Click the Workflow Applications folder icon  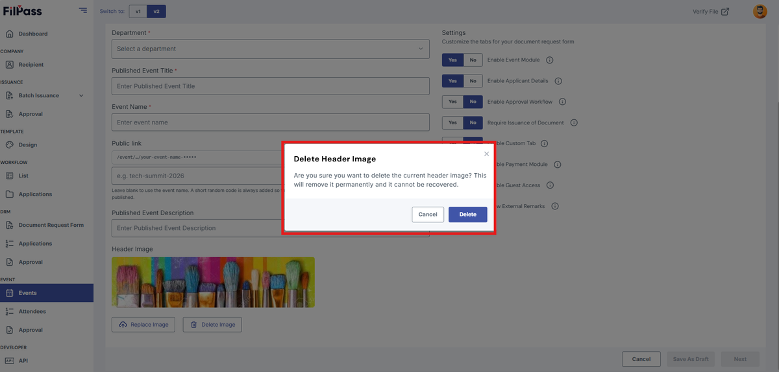pyautogui.click(x=9, y=194)
